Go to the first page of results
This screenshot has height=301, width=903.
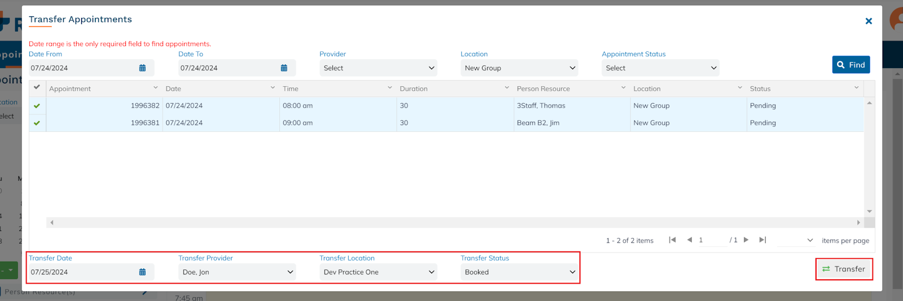coord(672,240)
